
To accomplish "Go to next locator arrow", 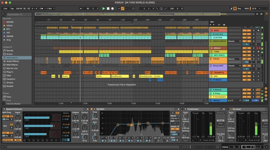I will click(x=214, y=25).
